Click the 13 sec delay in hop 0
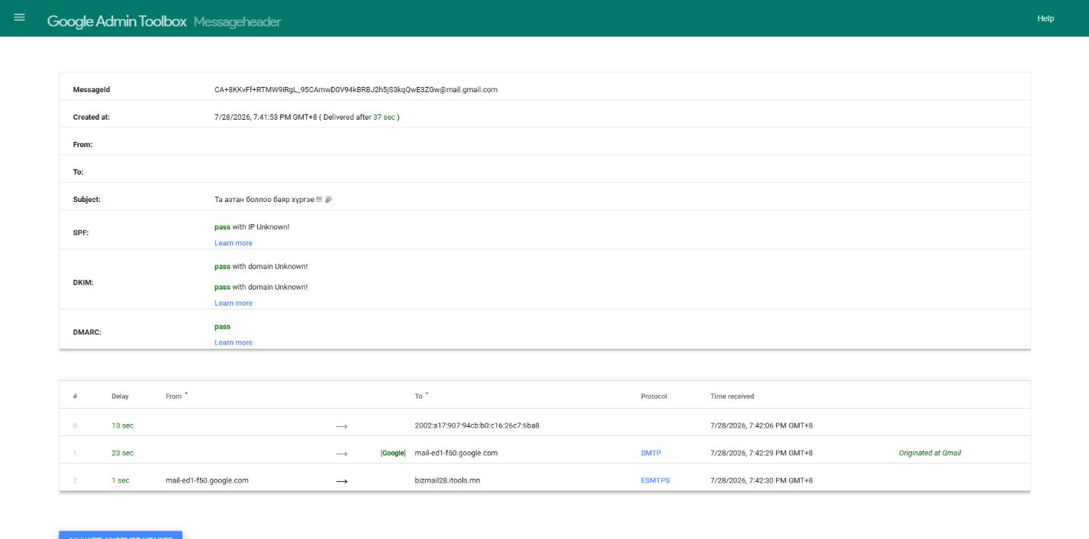Image resolution: width=1089 pixels, height=539 pixels. coord(122,425)
